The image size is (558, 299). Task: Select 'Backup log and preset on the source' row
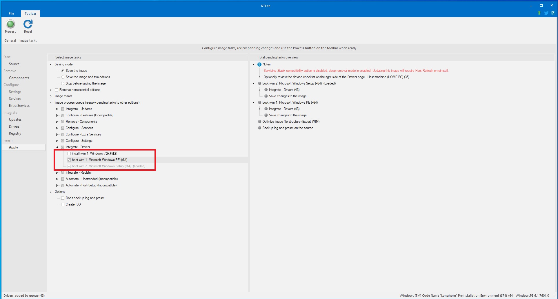(x=288, y=128)
